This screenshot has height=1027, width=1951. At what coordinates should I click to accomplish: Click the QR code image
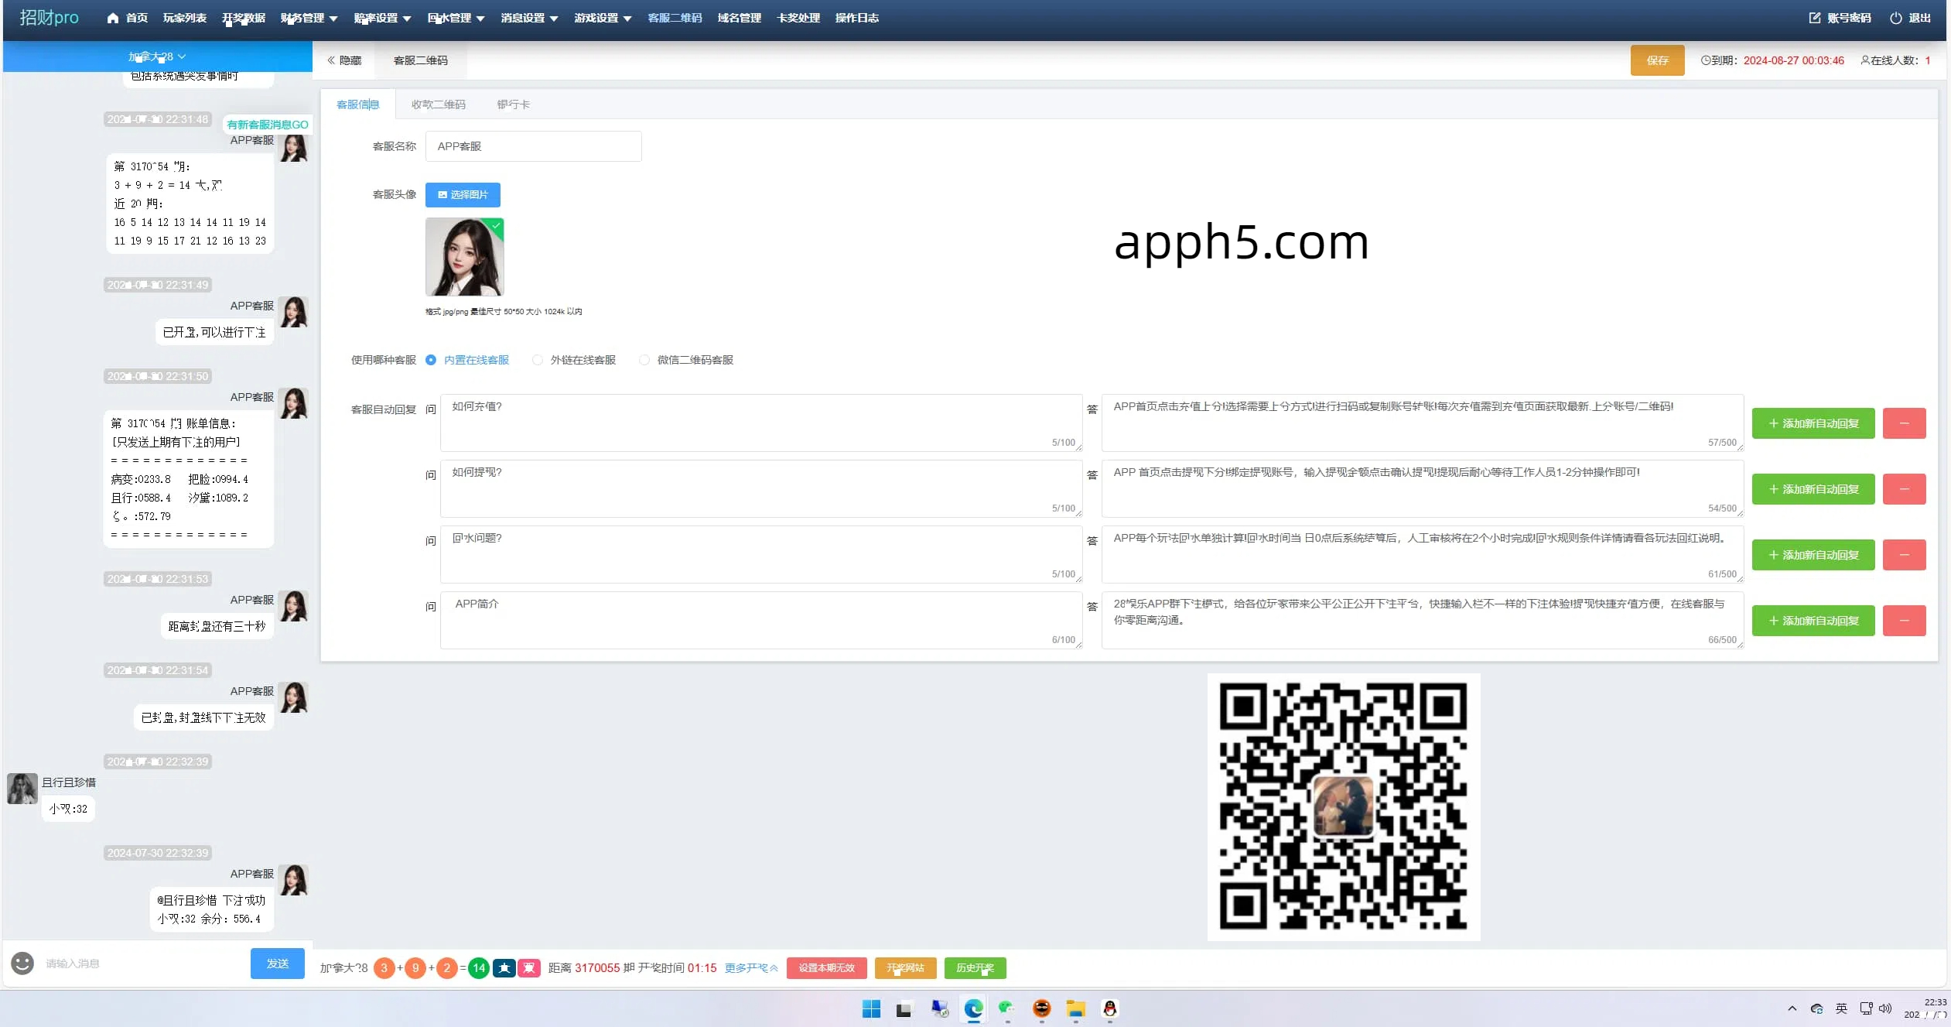tap(1344, 806)
